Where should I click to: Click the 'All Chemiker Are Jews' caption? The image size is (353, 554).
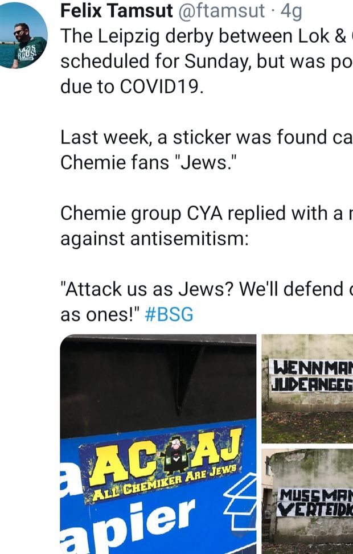click(x=162, y=483)
